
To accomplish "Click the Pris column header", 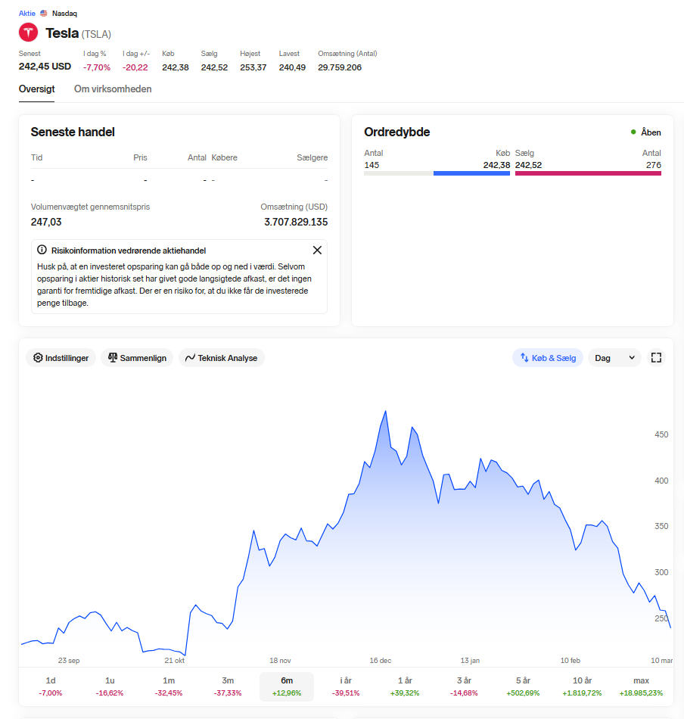I will (140, 157).
